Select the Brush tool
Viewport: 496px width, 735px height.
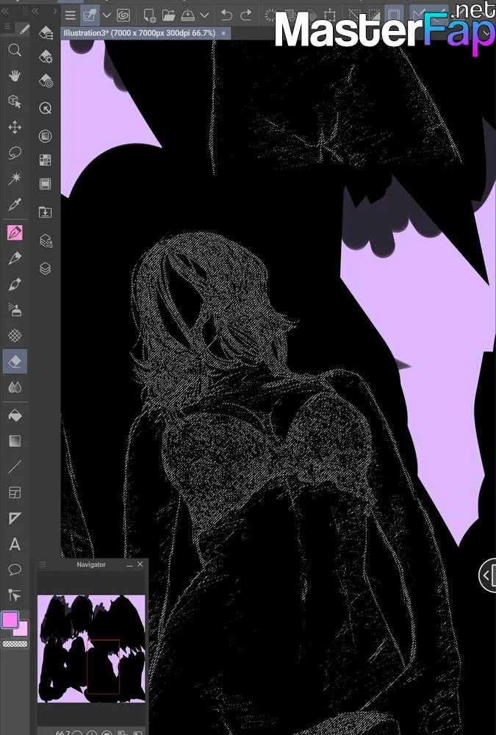[15, 284]
